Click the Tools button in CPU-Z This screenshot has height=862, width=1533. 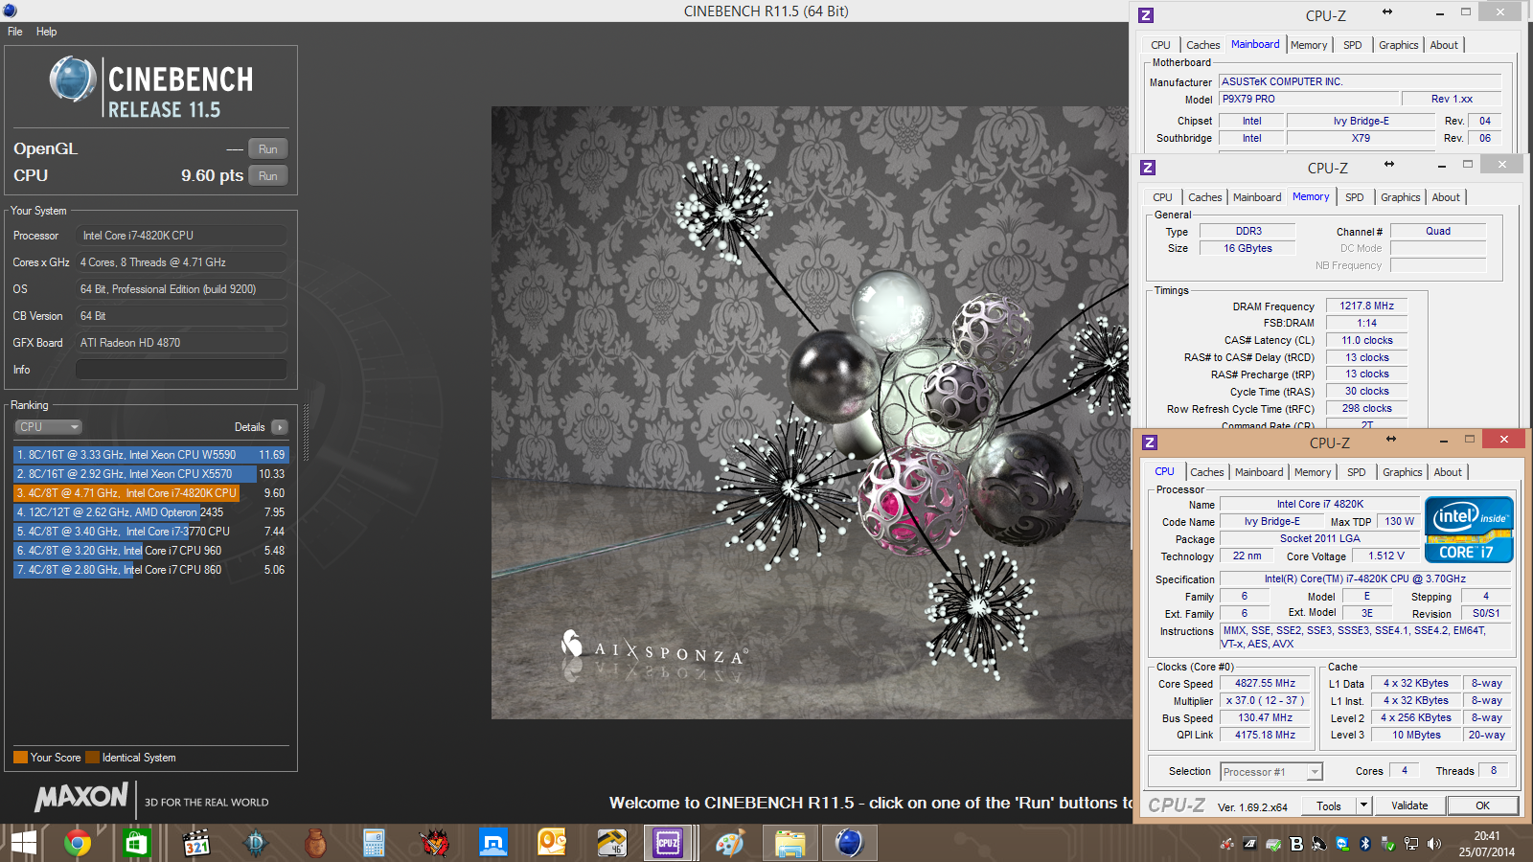pos(1329,806)
